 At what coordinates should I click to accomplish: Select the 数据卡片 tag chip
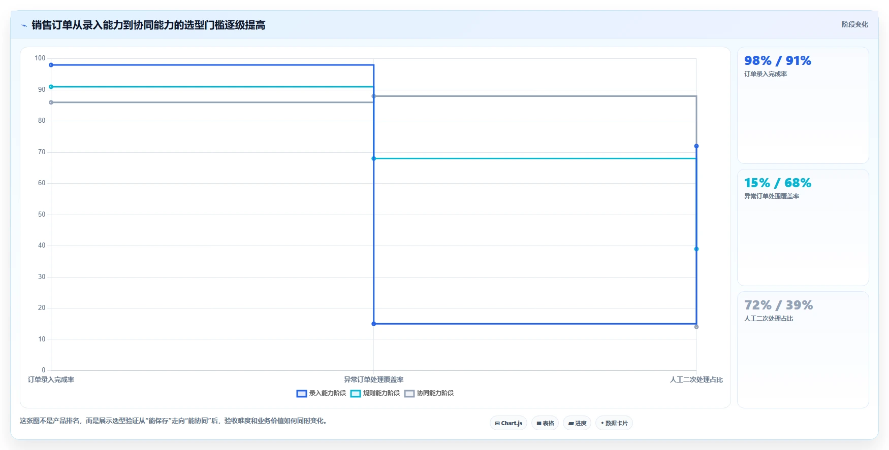coord(614,423)
